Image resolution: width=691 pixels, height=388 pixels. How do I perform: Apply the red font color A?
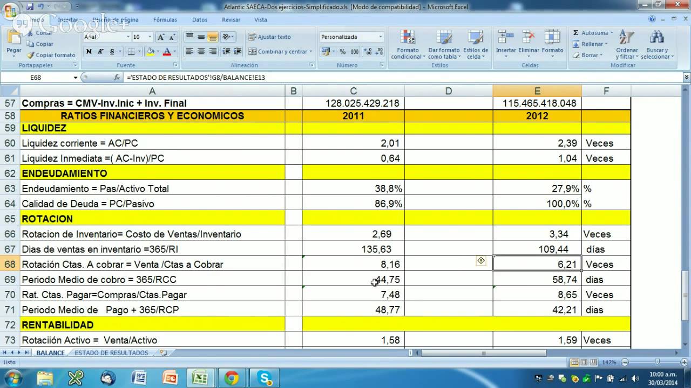coord(167,52)
